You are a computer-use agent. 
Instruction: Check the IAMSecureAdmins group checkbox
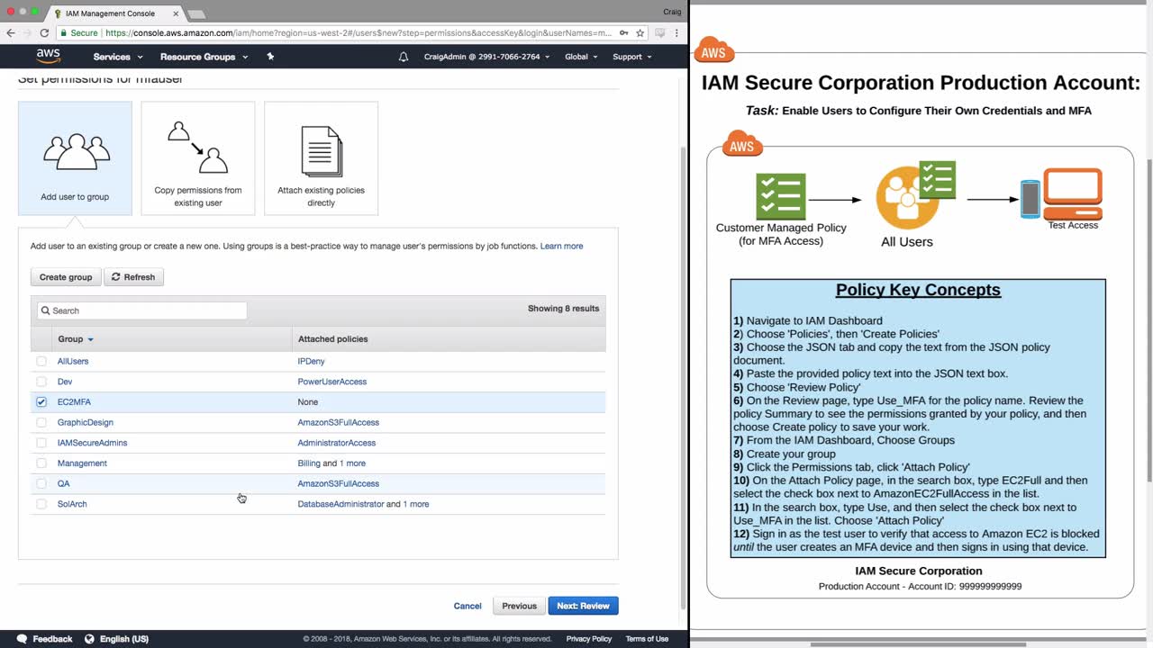click(41, 443)
